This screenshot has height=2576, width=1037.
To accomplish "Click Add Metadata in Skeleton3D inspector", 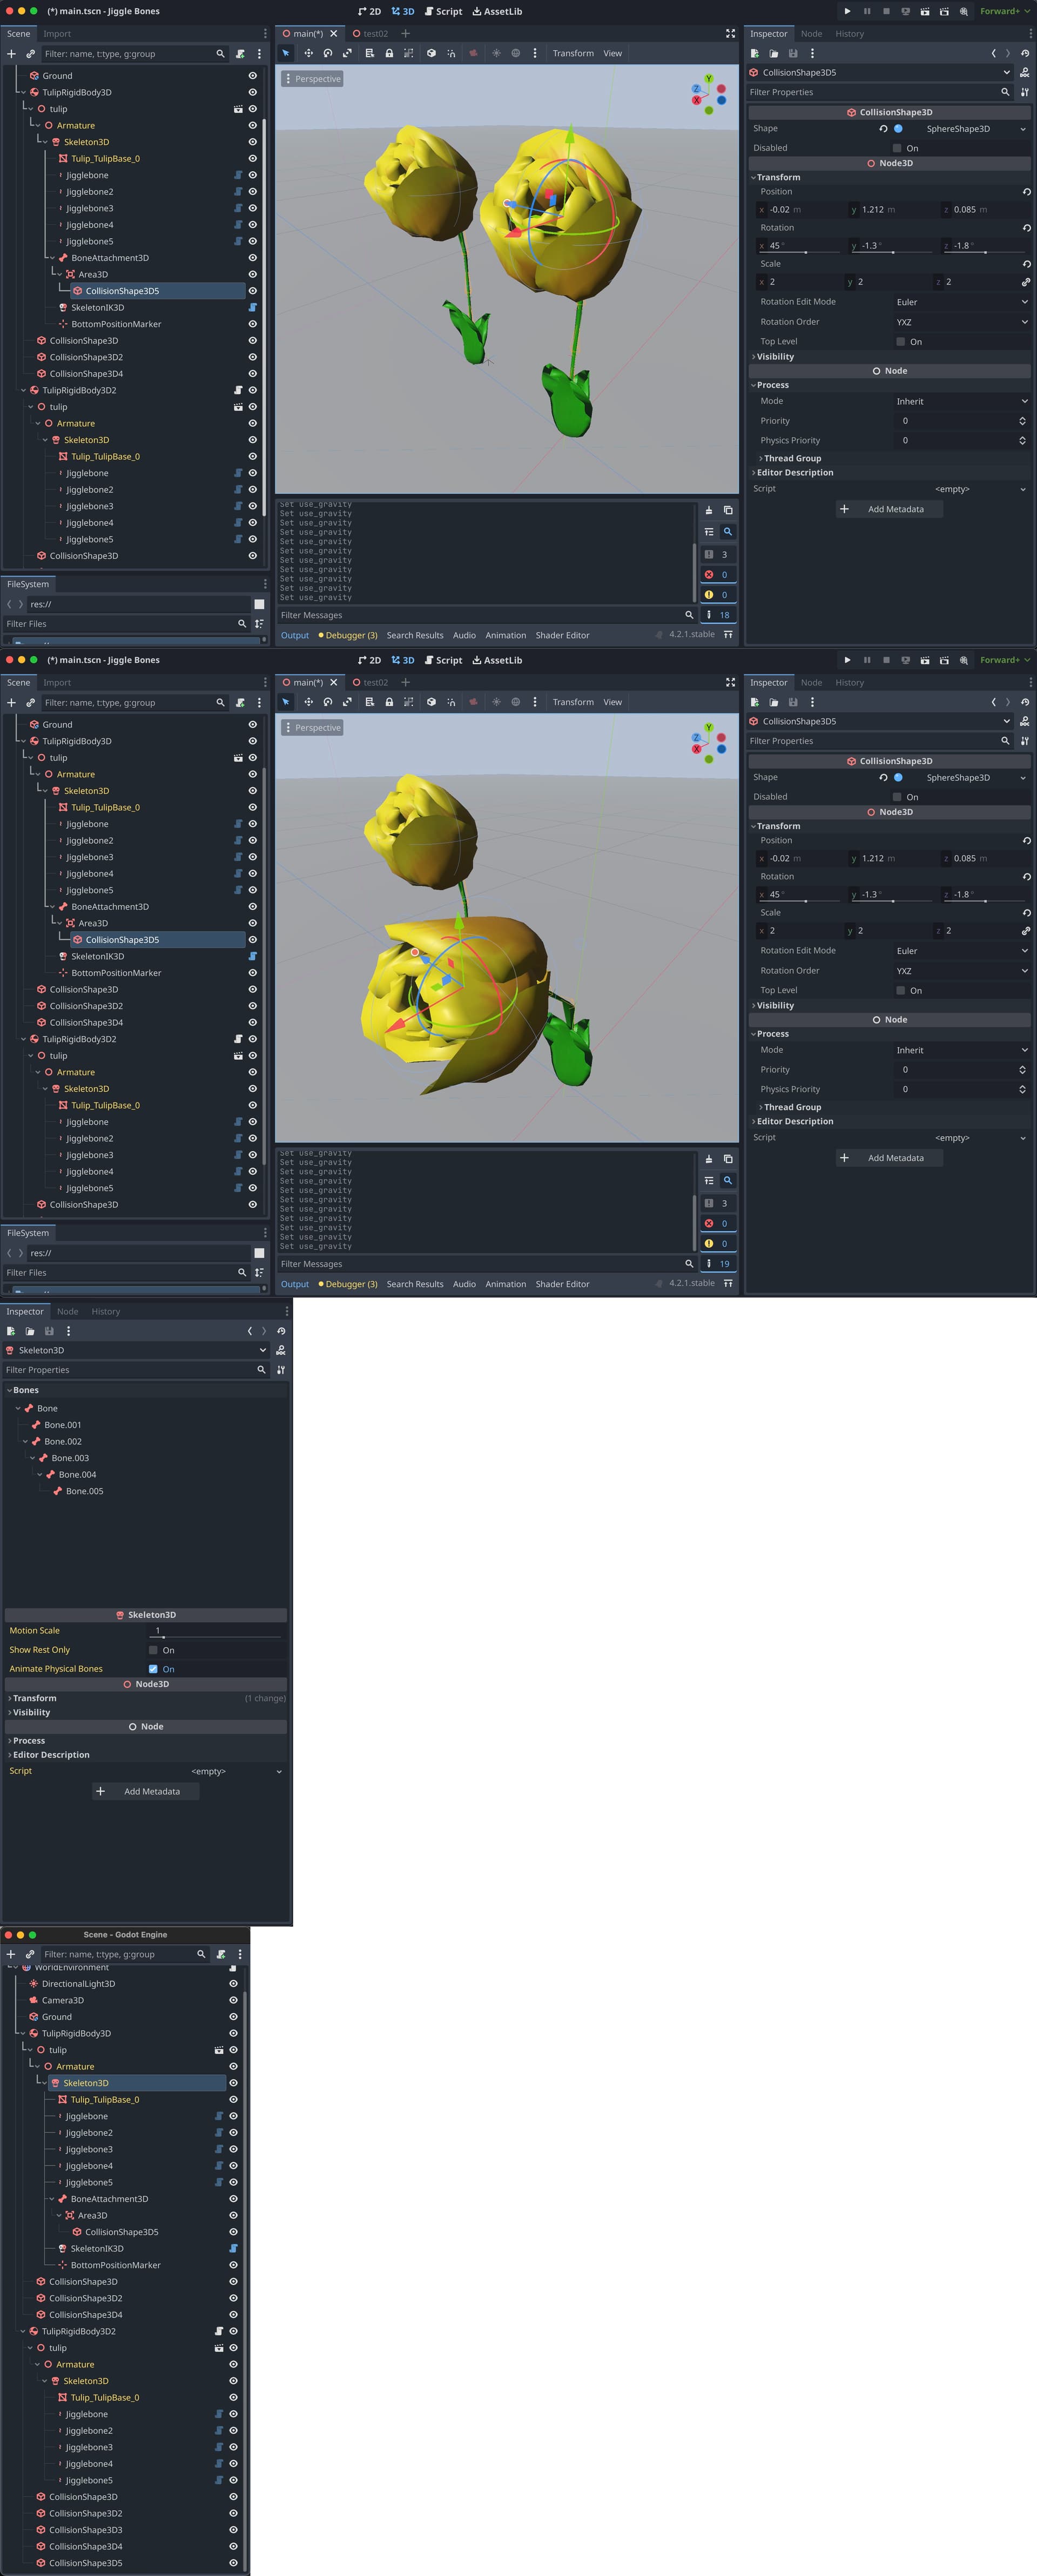I will 145,1791.
